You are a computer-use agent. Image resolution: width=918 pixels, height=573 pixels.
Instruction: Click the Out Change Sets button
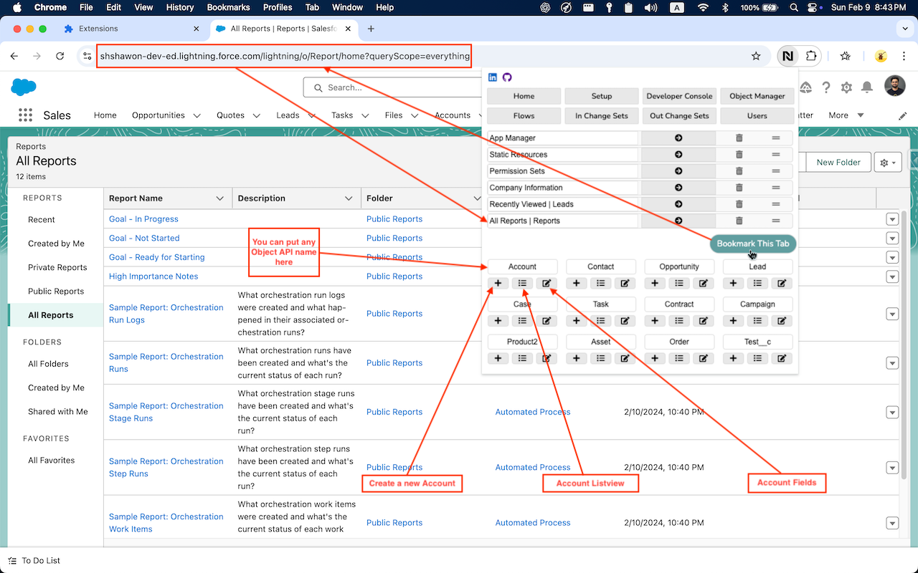679,115
